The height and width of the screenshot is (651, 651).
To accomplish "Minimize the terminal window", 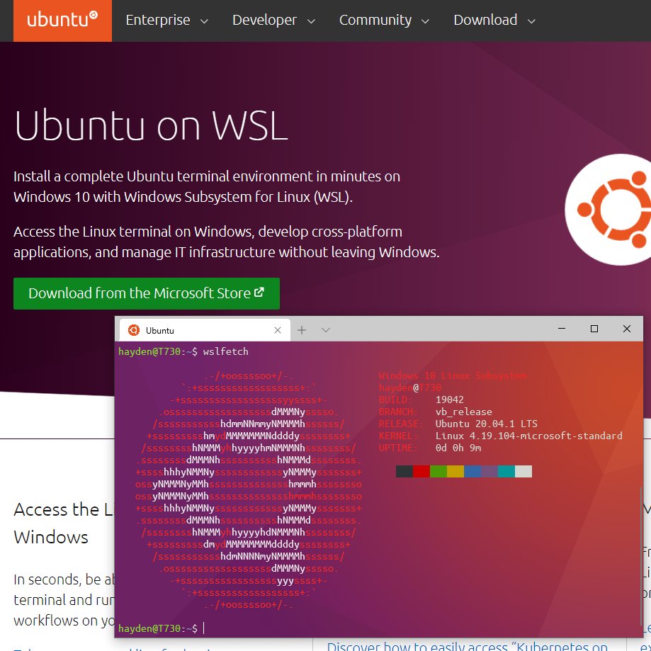I will [x=562, y=329].
